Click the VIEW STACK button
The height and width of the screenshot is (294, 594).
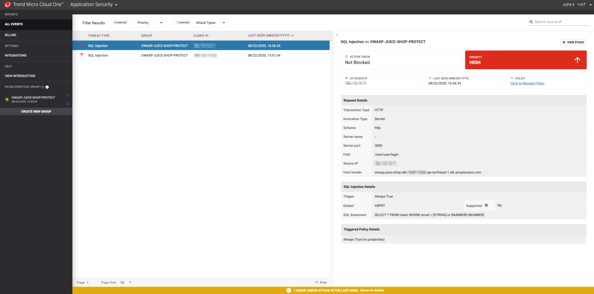click(x=573, y=42)
